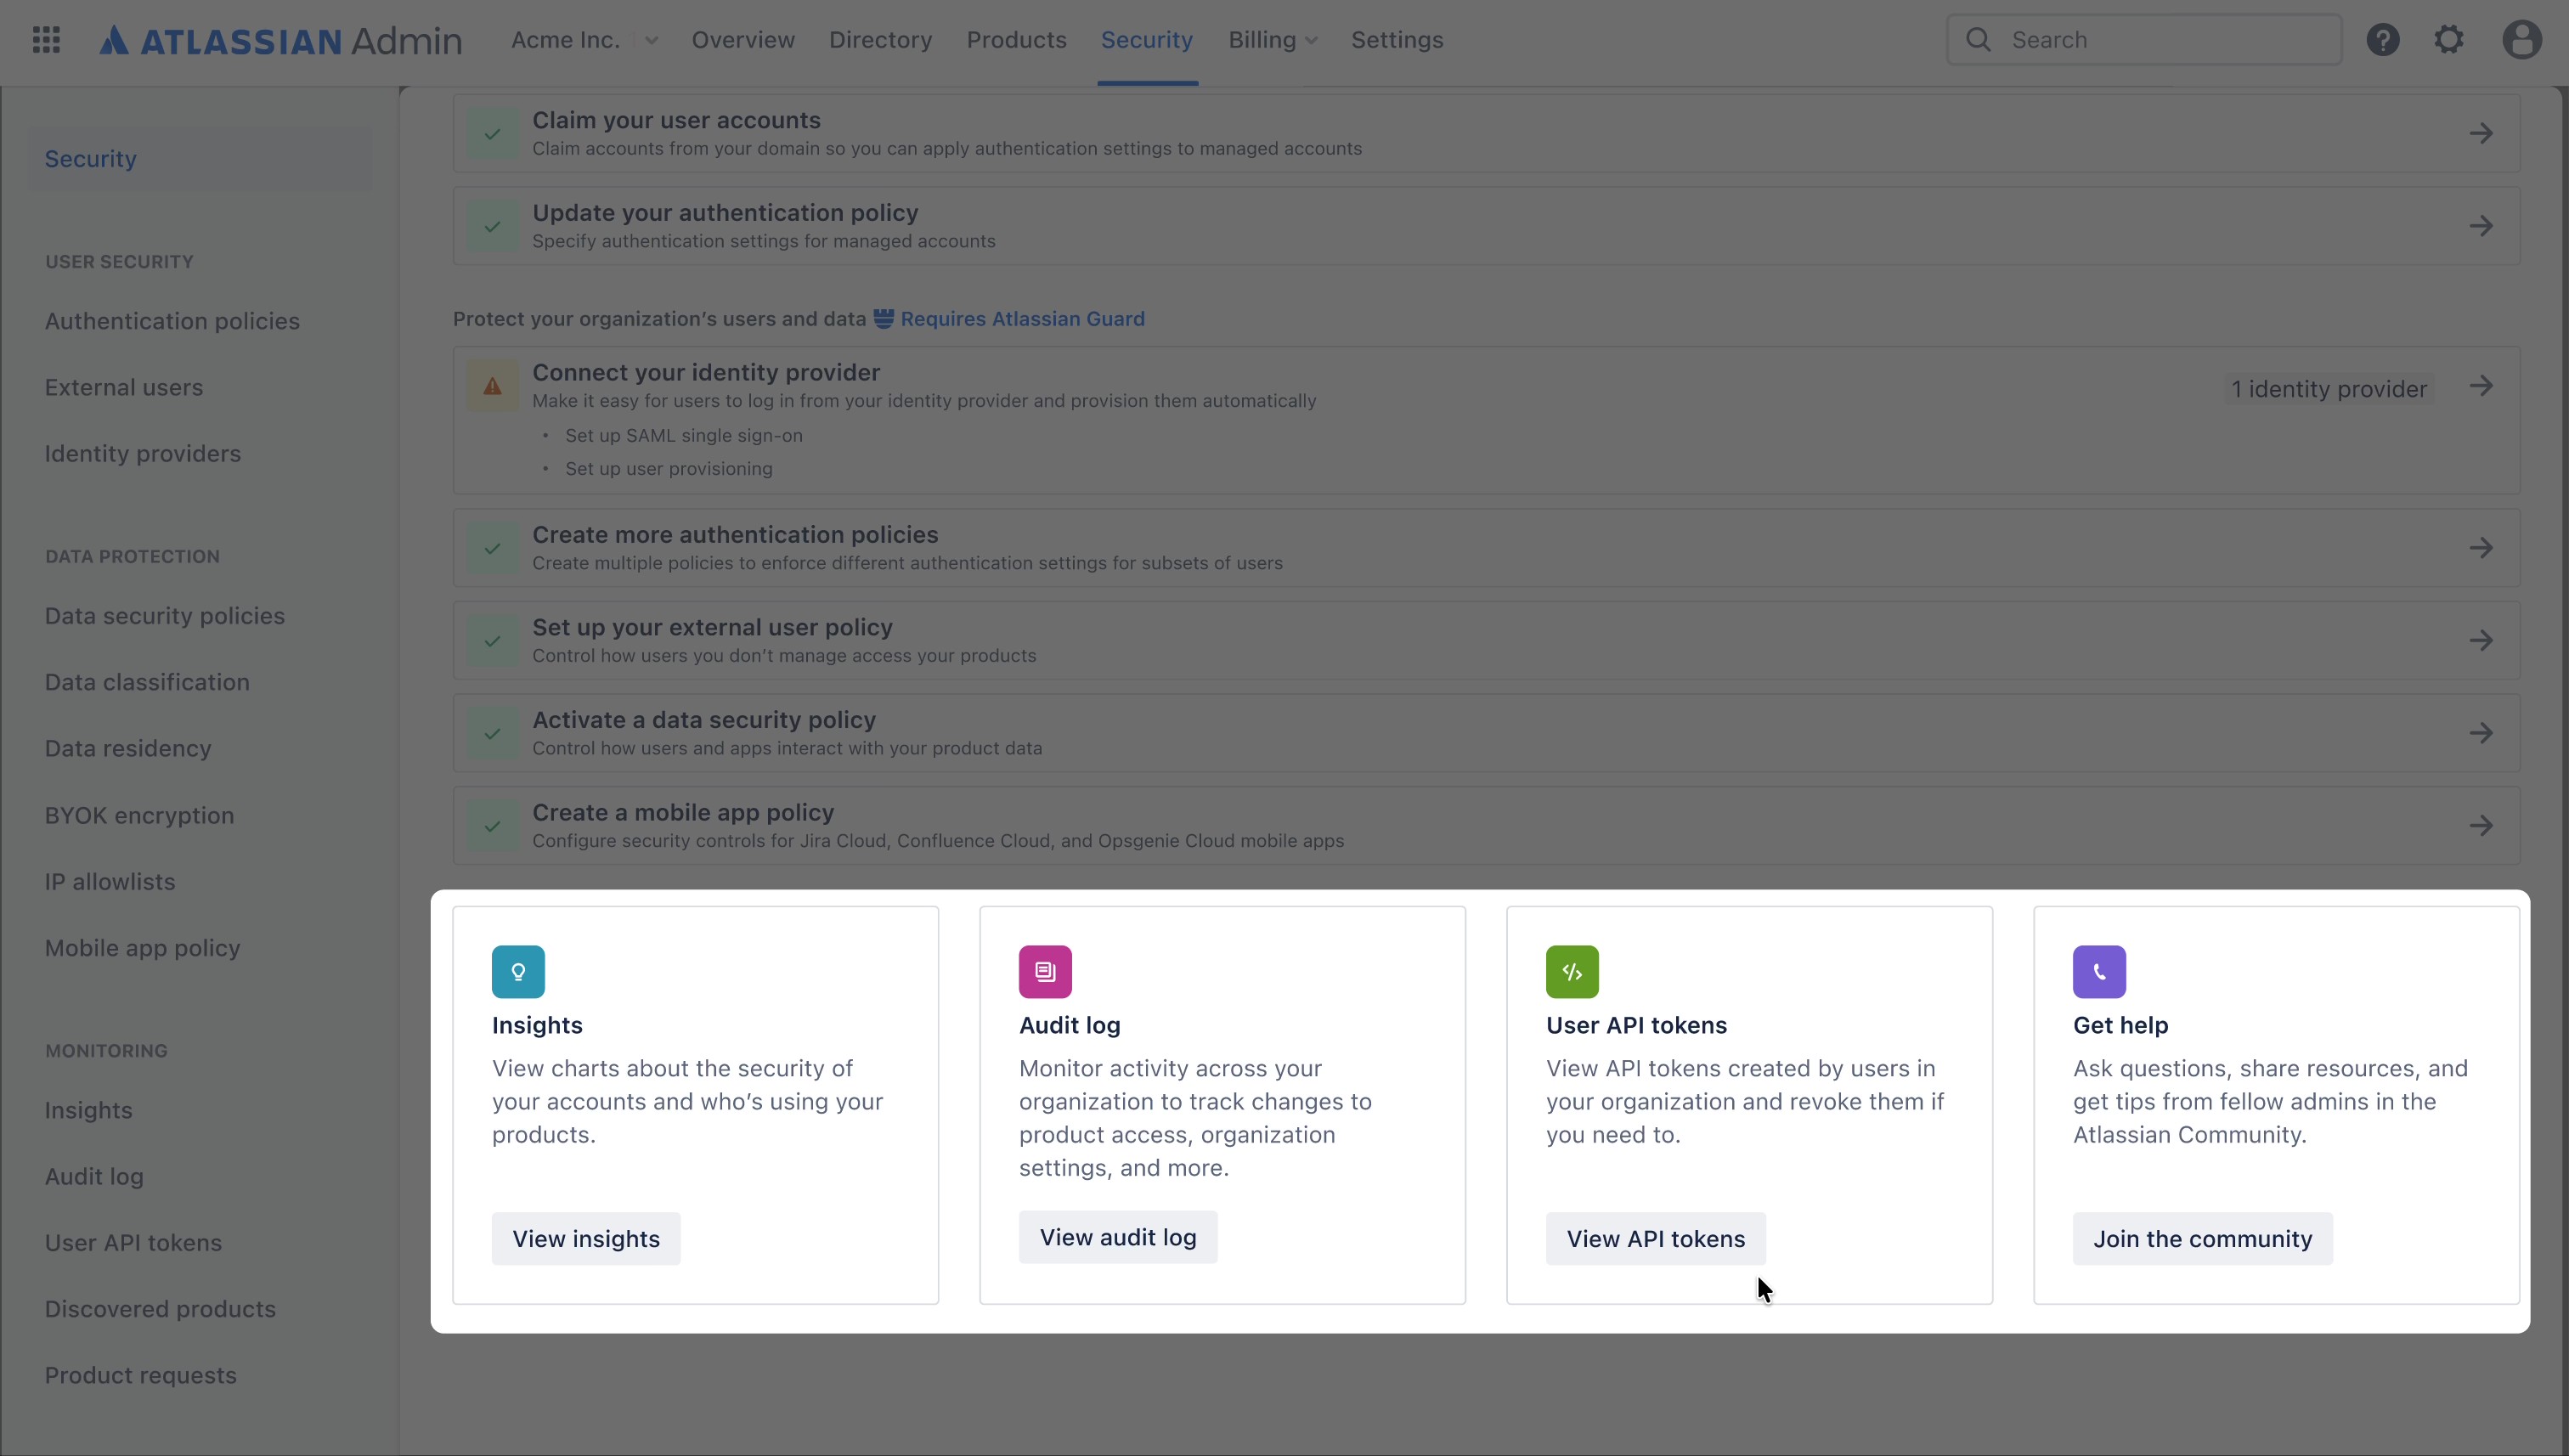Image resolution: width=2569 pixels, height=1456 pixels.
Task: Open the settings gear icon
Action: pos(2449,39)
